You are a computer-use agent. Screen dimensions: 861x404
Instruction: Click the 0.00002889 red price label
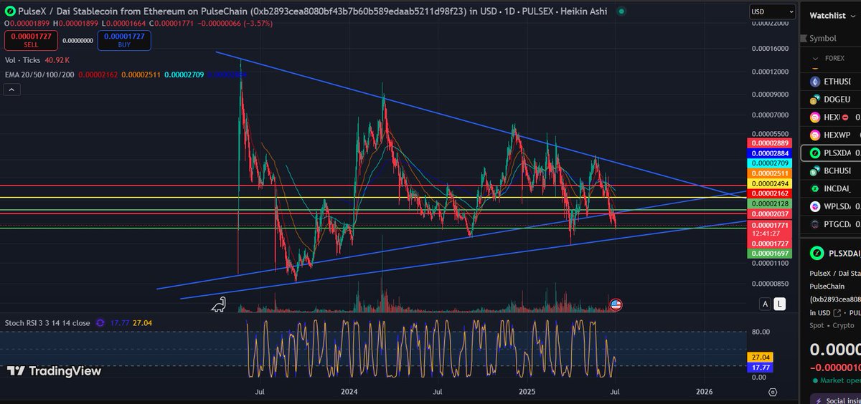pyautogui.click(x=768, y=143)
